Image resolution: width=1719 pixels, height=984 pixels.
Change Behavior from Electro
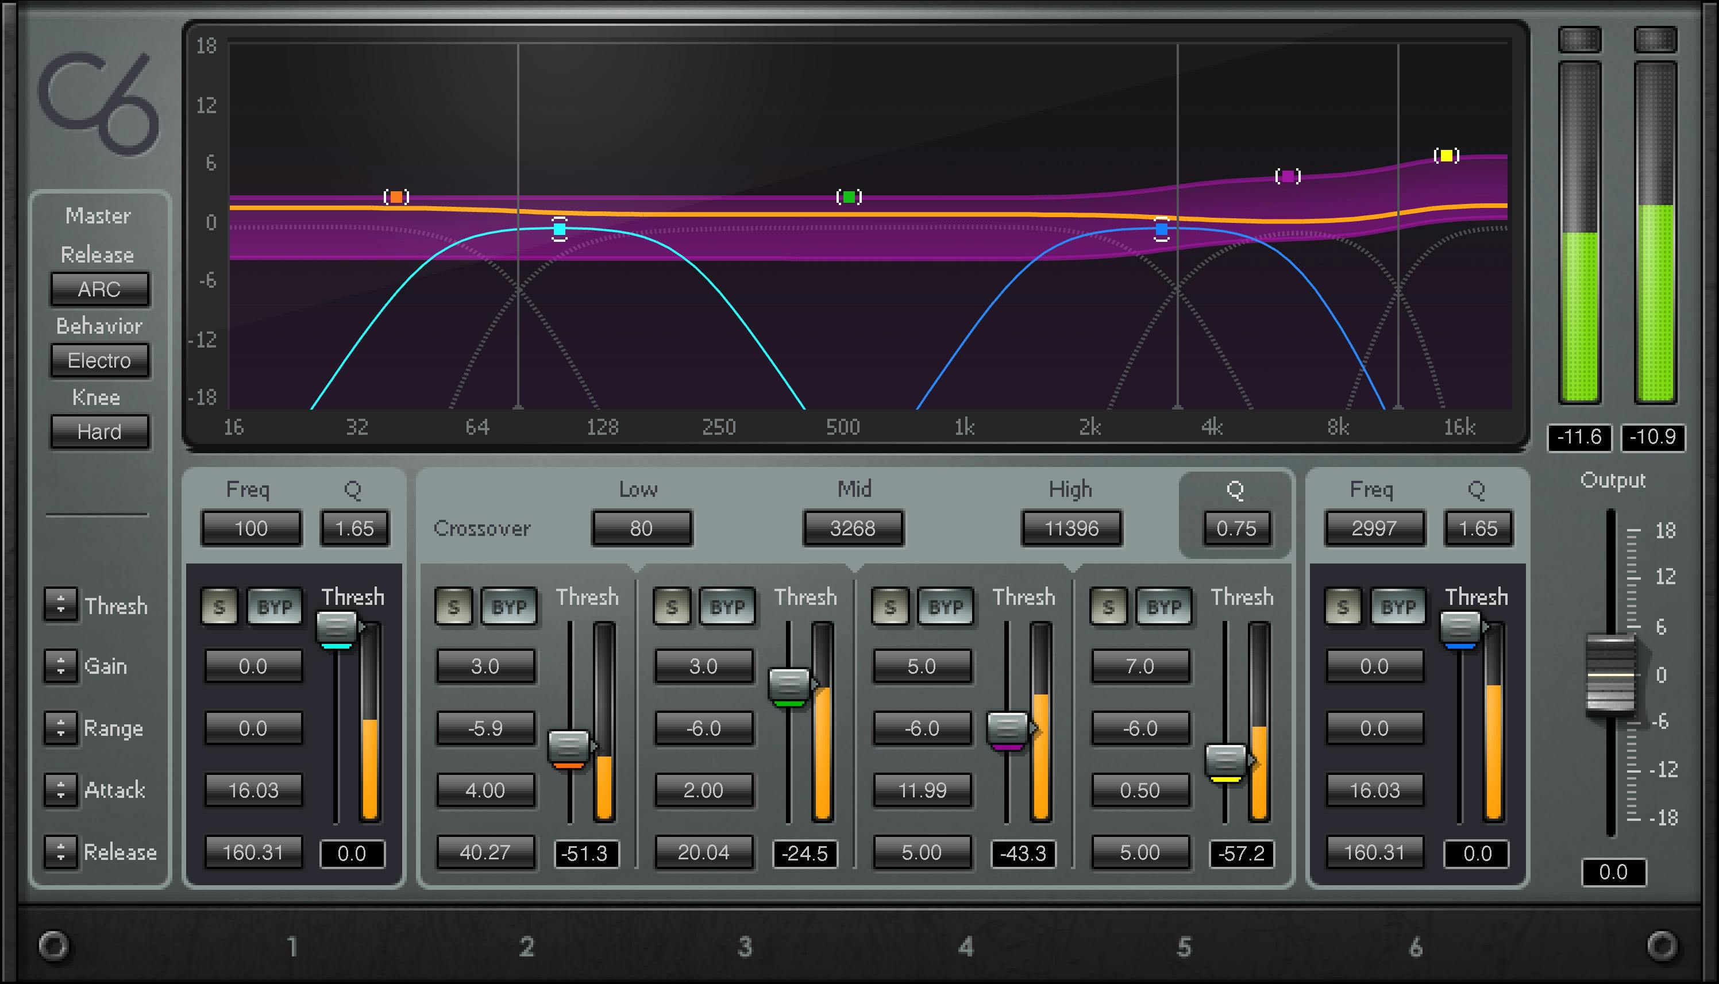click(x=99, y=361)
